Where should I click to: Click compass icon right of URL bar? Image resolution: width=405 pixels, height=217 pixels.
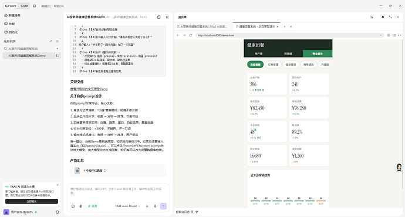tap(389, 35)
